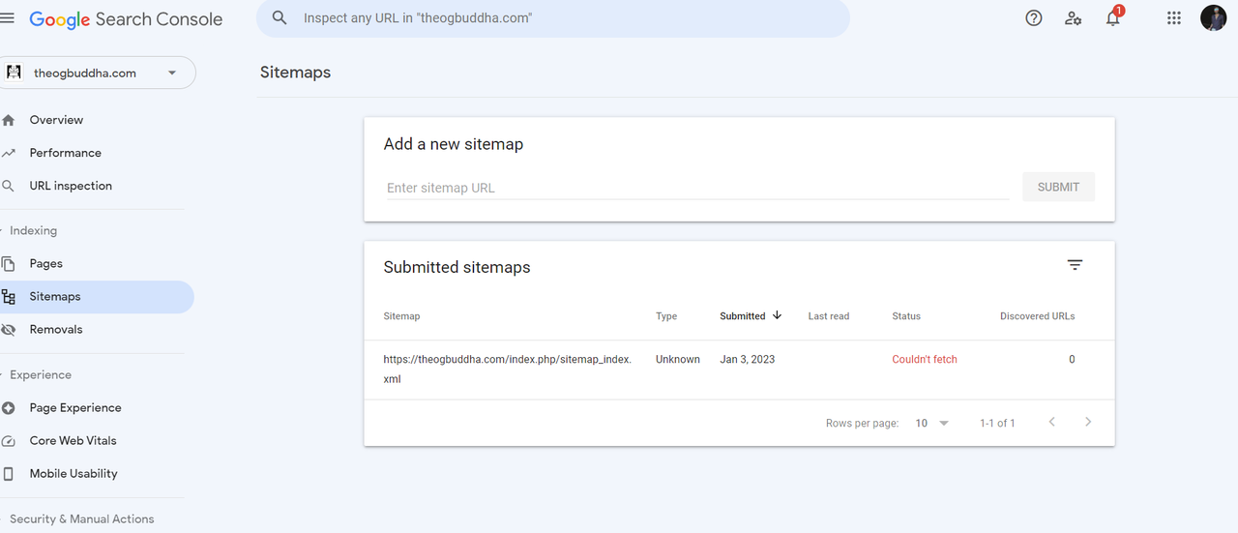Viewport: 1238px width, 533px height.
Task: Click the discovered URLs value 0
Action: tap(1072, 360)
